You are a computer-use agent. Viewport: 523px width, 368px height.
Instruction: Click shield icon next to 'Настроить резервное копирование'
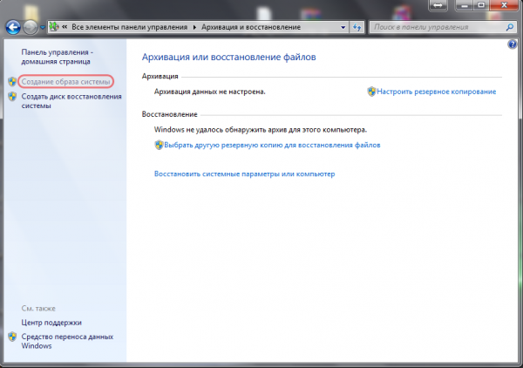pos(372,92)
